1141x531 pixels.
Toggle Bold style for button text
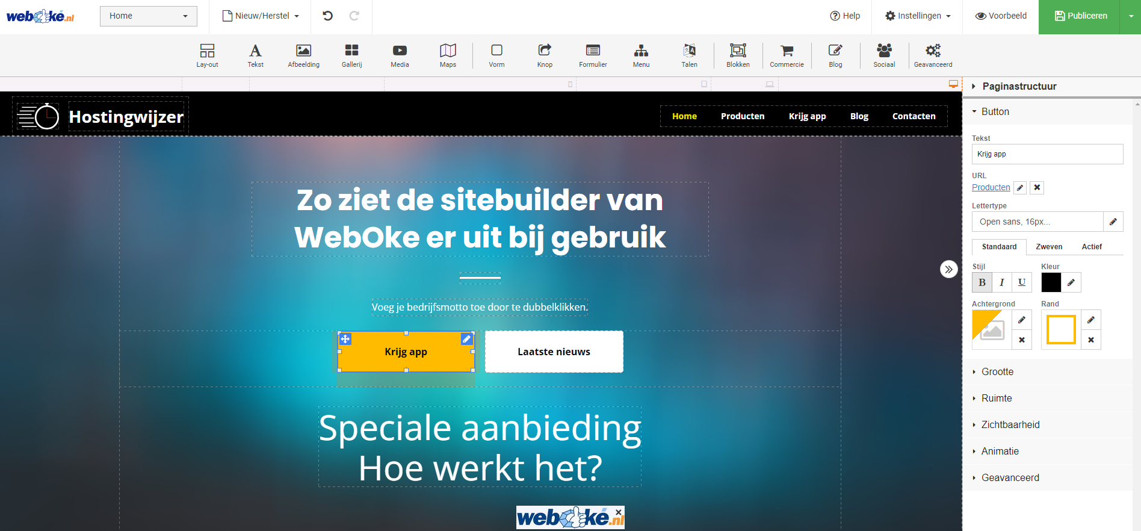coord(982,282)
